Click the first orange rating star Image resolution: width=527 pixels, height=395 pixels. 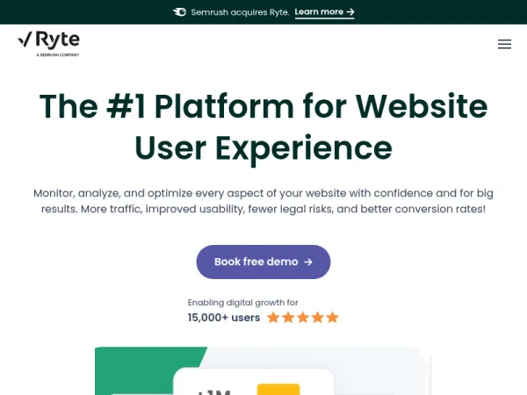273,317
